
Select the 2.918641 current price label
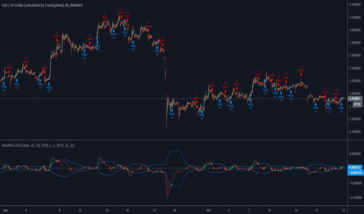pyautogui.click(x=355, y=98)
